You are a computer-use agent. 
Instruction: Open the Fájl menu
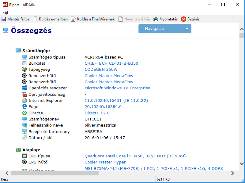pyautogui.click(x=5, y=13)
